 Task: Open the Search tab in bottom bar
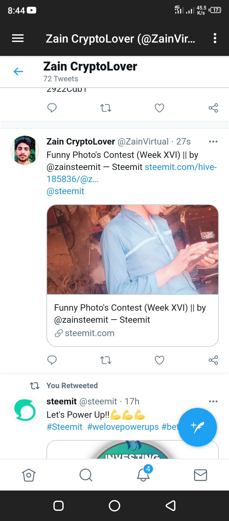coord(86,475)
